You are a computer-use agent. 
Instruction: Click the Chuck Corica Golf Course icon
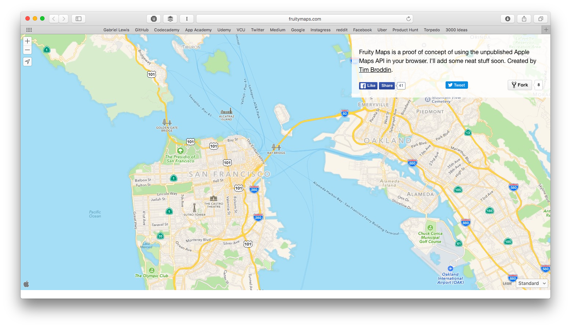[430, 228]
